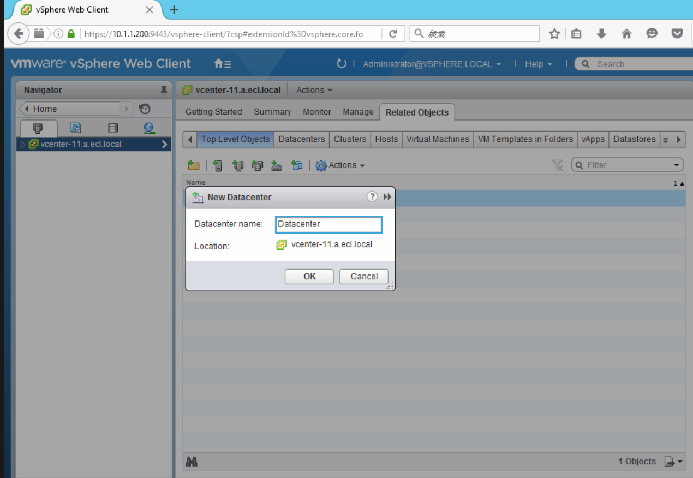Click the vCenter icon beside vcenter-11.a.ecl.local title

coord(187,90)
